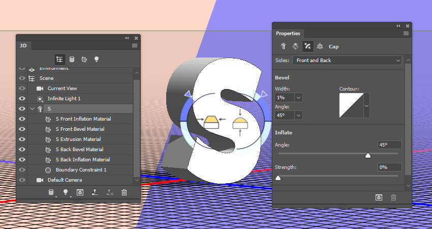Select Boundary Constraint 1 row
The image size is (432, 229).
point(80,170)
